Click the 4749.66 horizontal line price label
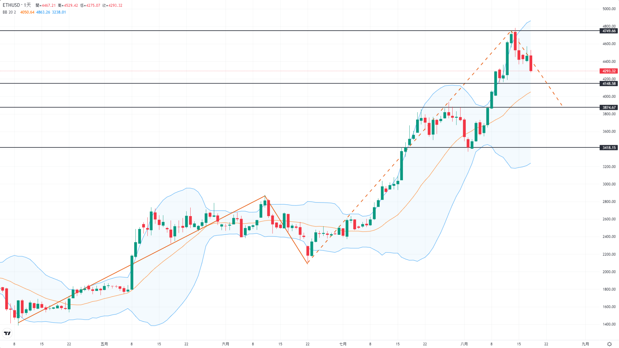Image resolution: width=619 pixels, height=348 pixels. [x=609, y=31]
